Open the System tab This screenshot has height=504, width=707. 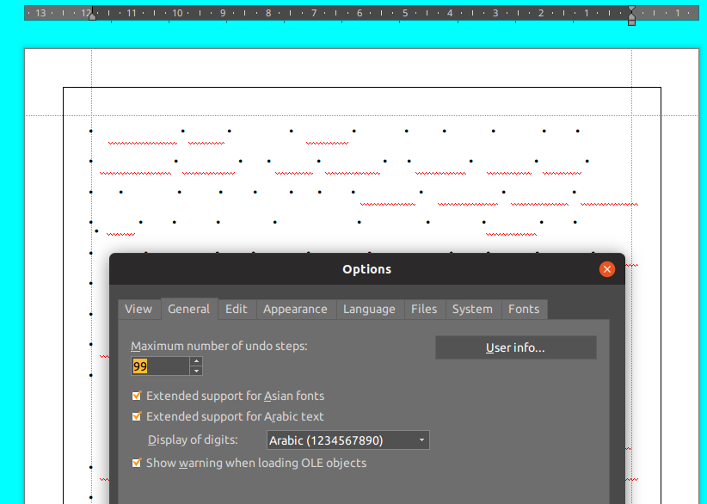472,310
